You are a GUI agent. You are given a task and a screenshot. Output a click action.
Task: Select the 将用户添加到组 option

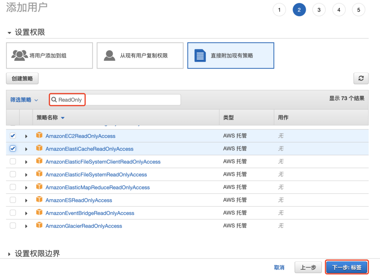[x=49, y=55]
